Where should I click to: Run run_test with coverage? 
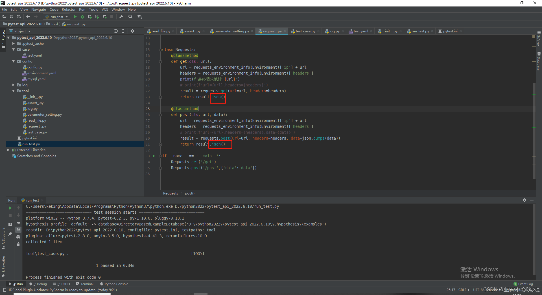pos(90,17)
